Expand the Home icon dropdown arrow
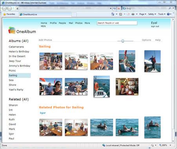Image resolution: width=177 pixels, height=149 pixels. tap(117, 14)
